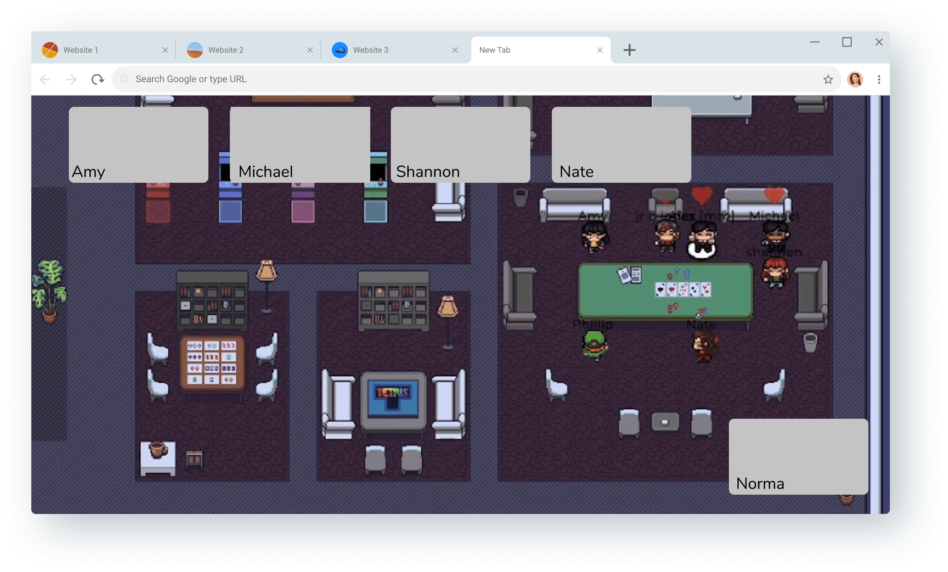Switch to the Website 2 tab
Screen dimensions: 948x572
[226, 50]
